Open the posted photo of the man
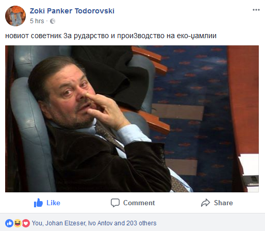 tap(132, 119)
